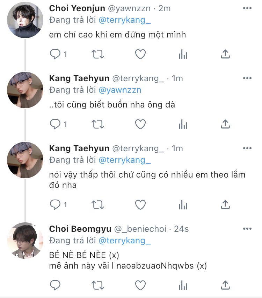Reply to Choi Beomgyu's tweet
Viewport: 262px width, 298px height.
pyautogui.click(x=55, y=285)
